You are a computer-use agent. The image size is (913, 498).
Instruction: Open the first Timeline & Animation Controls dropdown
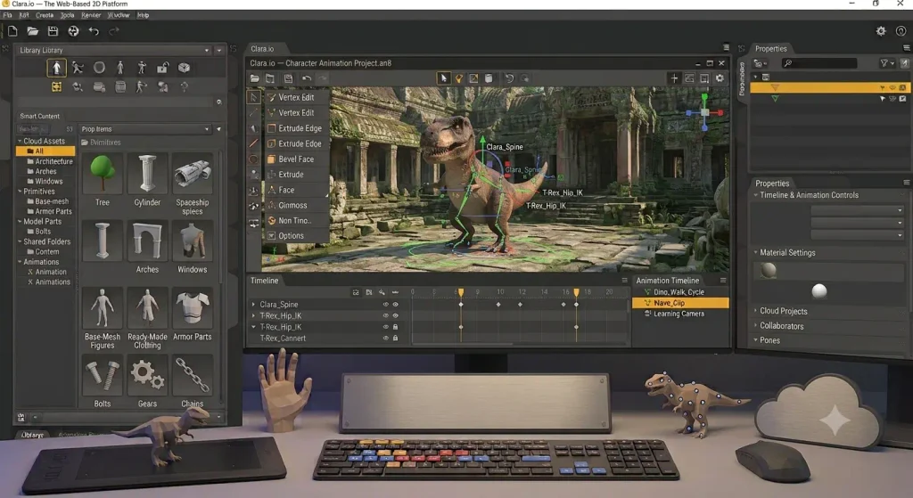coord(857,210)
